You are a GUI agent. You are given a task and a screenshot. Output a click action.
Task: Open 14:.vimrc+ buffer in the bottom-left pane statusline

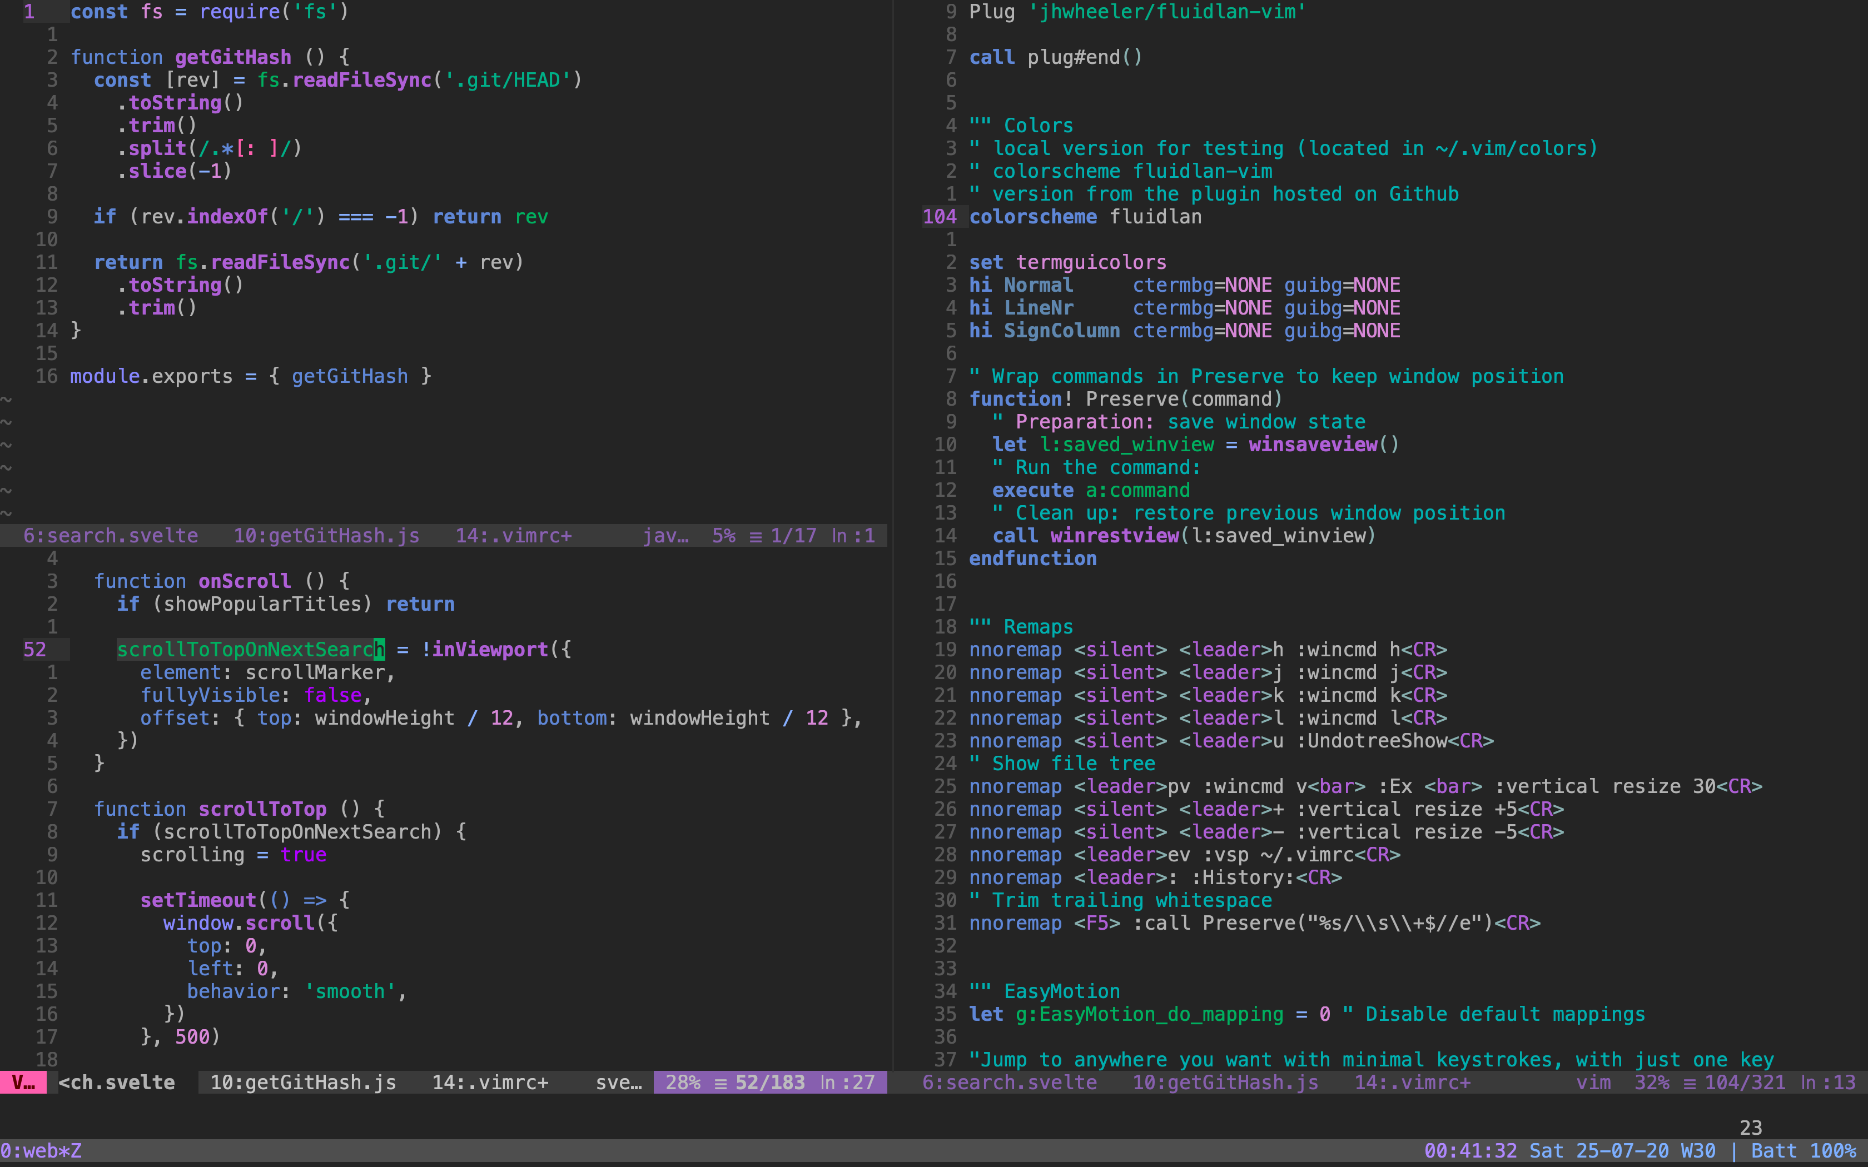pyautogui.click(x=490, y=1082)
